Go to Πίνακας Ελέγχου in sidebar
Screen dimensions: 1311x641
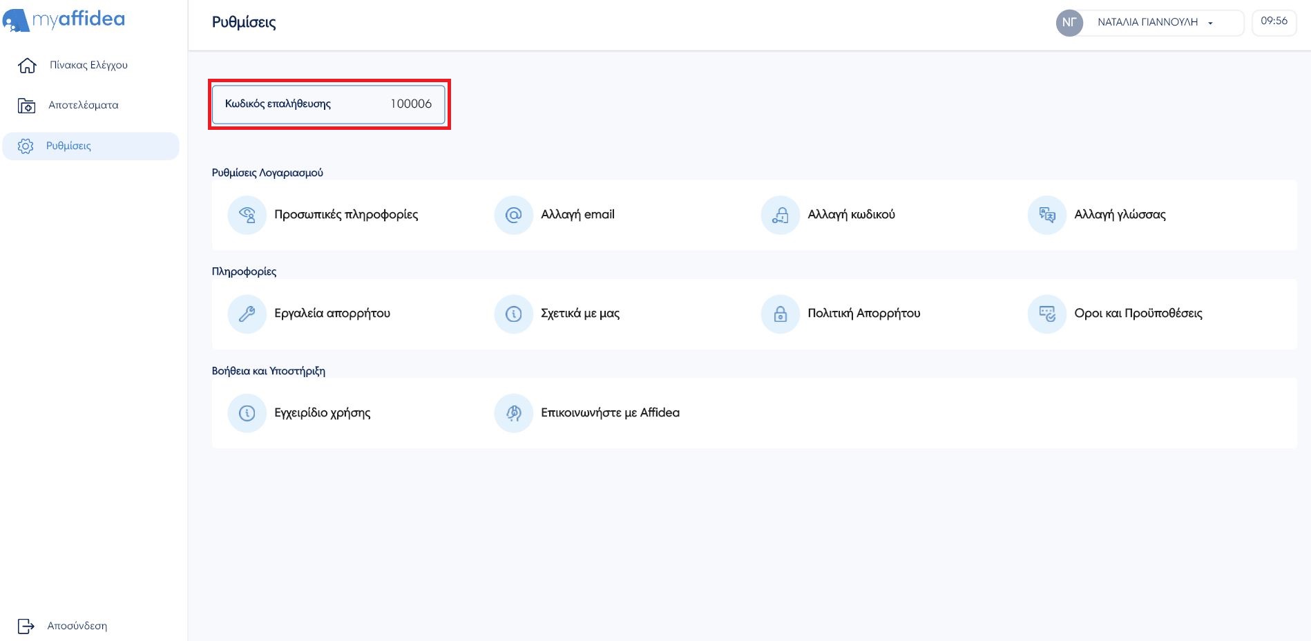pyautogui.click(x=88, y=65)
